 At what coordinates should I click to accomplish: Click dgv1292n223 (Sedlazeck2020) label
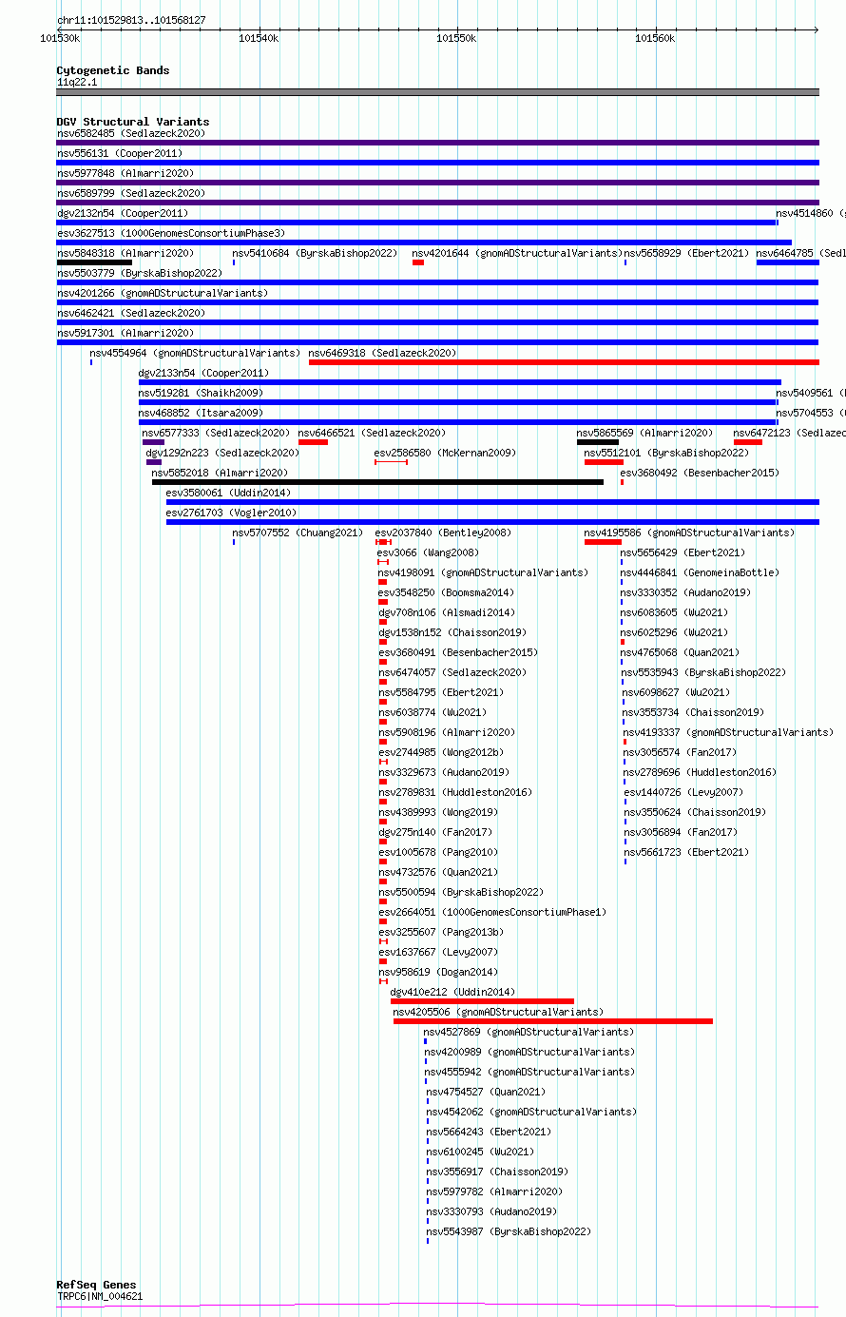click(222, 453)
